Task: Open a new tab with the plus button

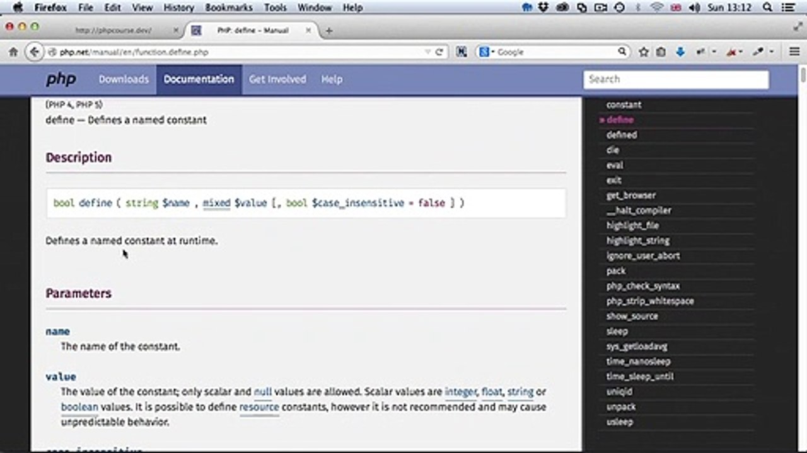Action: pos(328,30)
